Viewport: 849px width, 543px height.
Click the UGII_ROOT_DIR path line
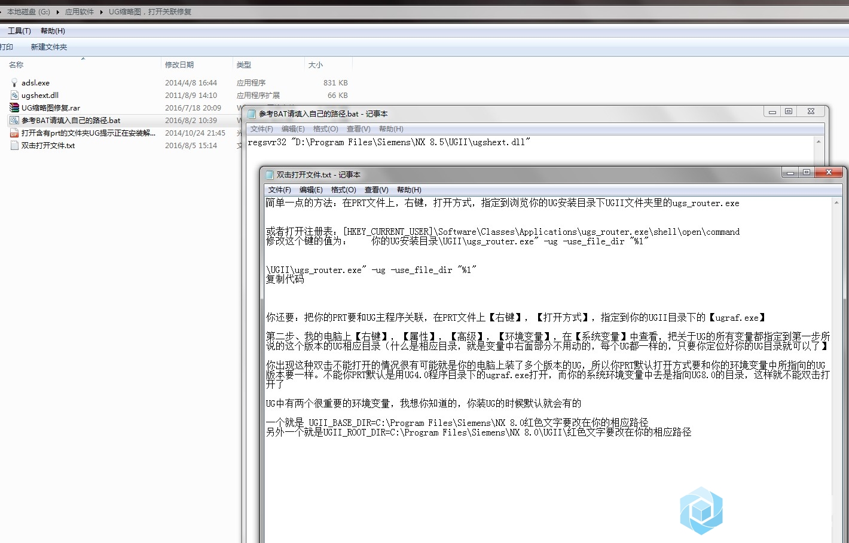pyautogui.click(x=478, y=432)
